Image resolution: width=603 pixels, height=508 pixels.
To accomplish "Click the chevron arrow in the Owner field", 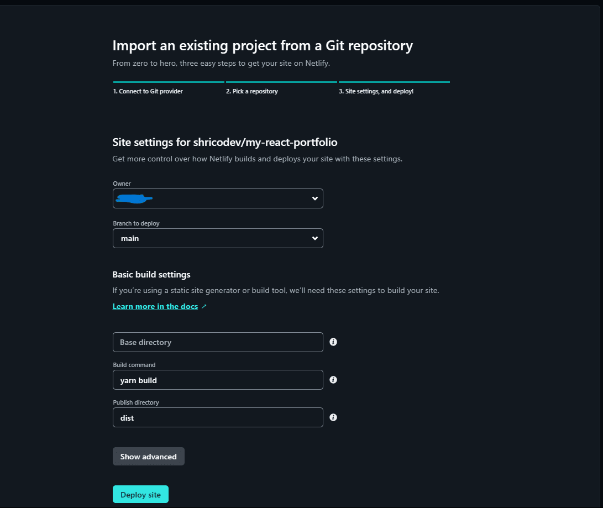I will click(x=314, y=198).
